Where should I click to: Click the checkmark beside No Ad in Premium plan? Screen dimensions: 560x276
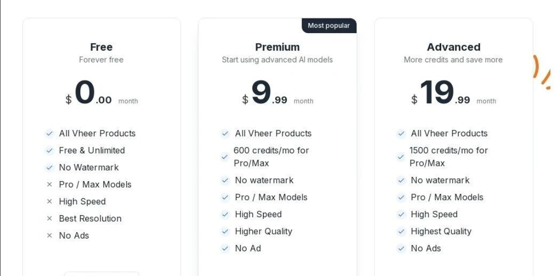point(225,248)
